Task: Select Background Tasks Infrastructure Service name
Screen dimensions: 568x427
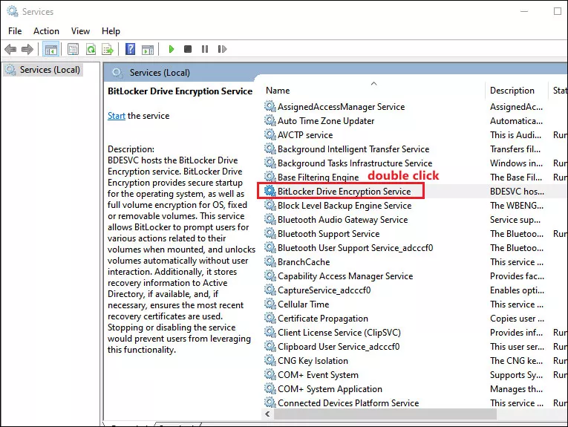Action: coord(355,163)
